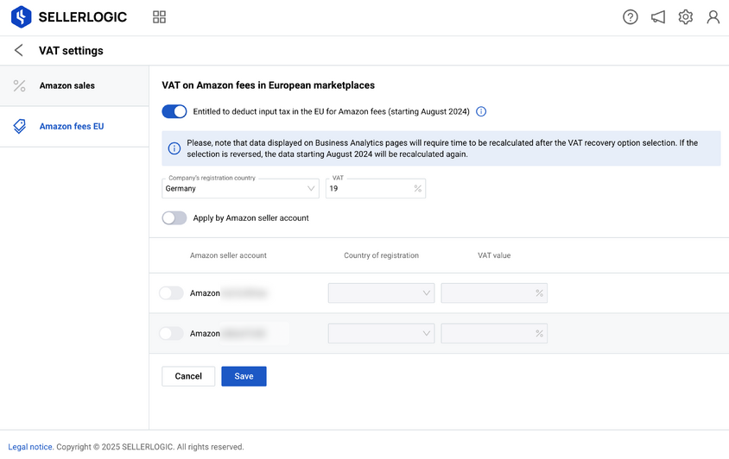Click the SELLERLOGIC logo
729x459 pixels.
69,17
